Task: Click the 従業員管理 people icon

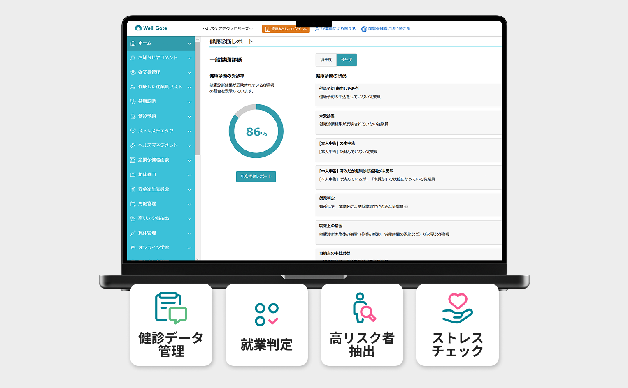Action: pyautogui.click(x=133, y=72)
